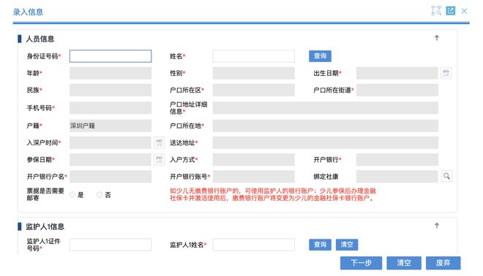This screenshot has height=276, width=483.
Task: Click 查询 button in 监护人1信息 section
Action: coord(320,245)
